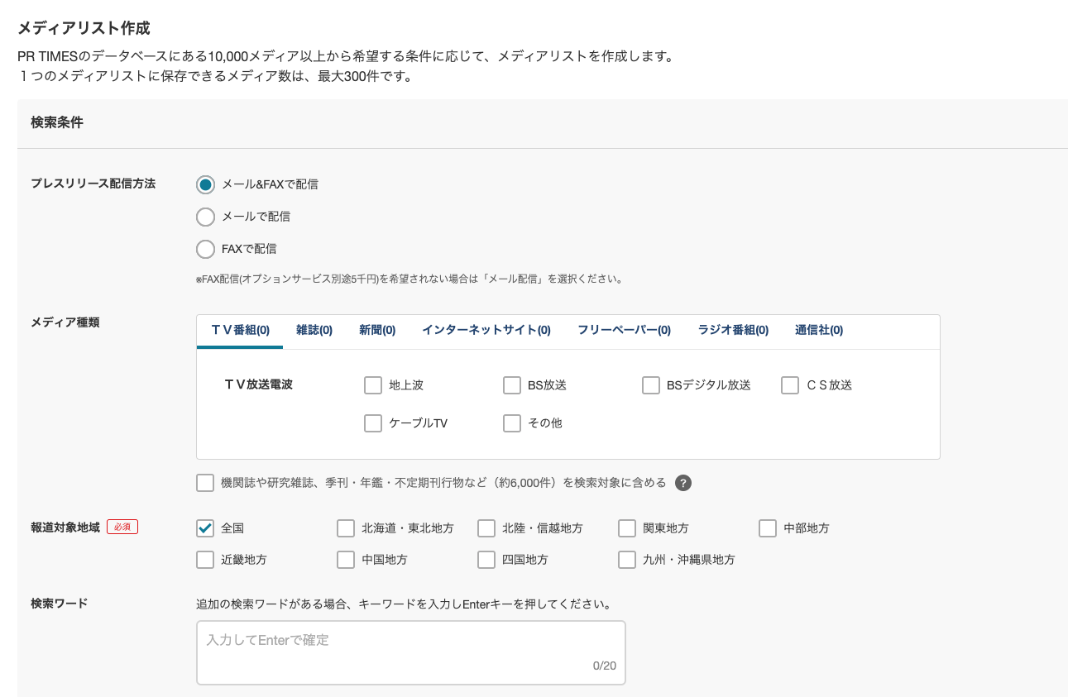Check 四国地方 region checkbox

(486, 560)
